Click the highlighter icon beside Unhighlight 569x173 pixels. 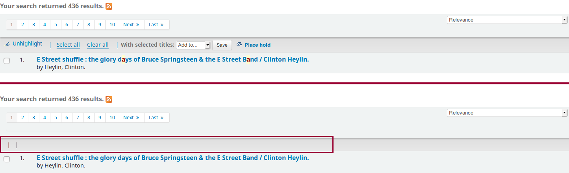pos(7,44)
